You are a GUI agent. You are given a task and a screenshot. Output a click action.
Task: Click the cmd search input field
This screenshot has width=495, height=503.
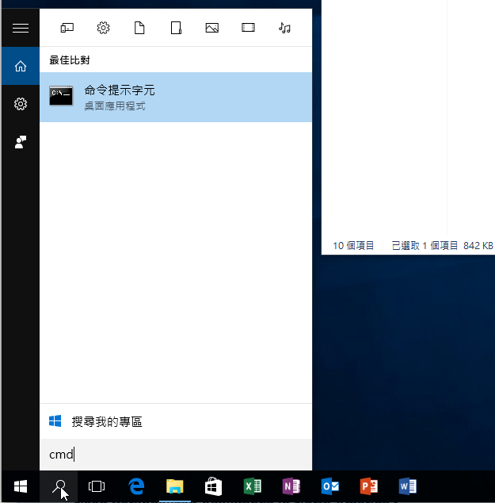[x=176, y=455]
